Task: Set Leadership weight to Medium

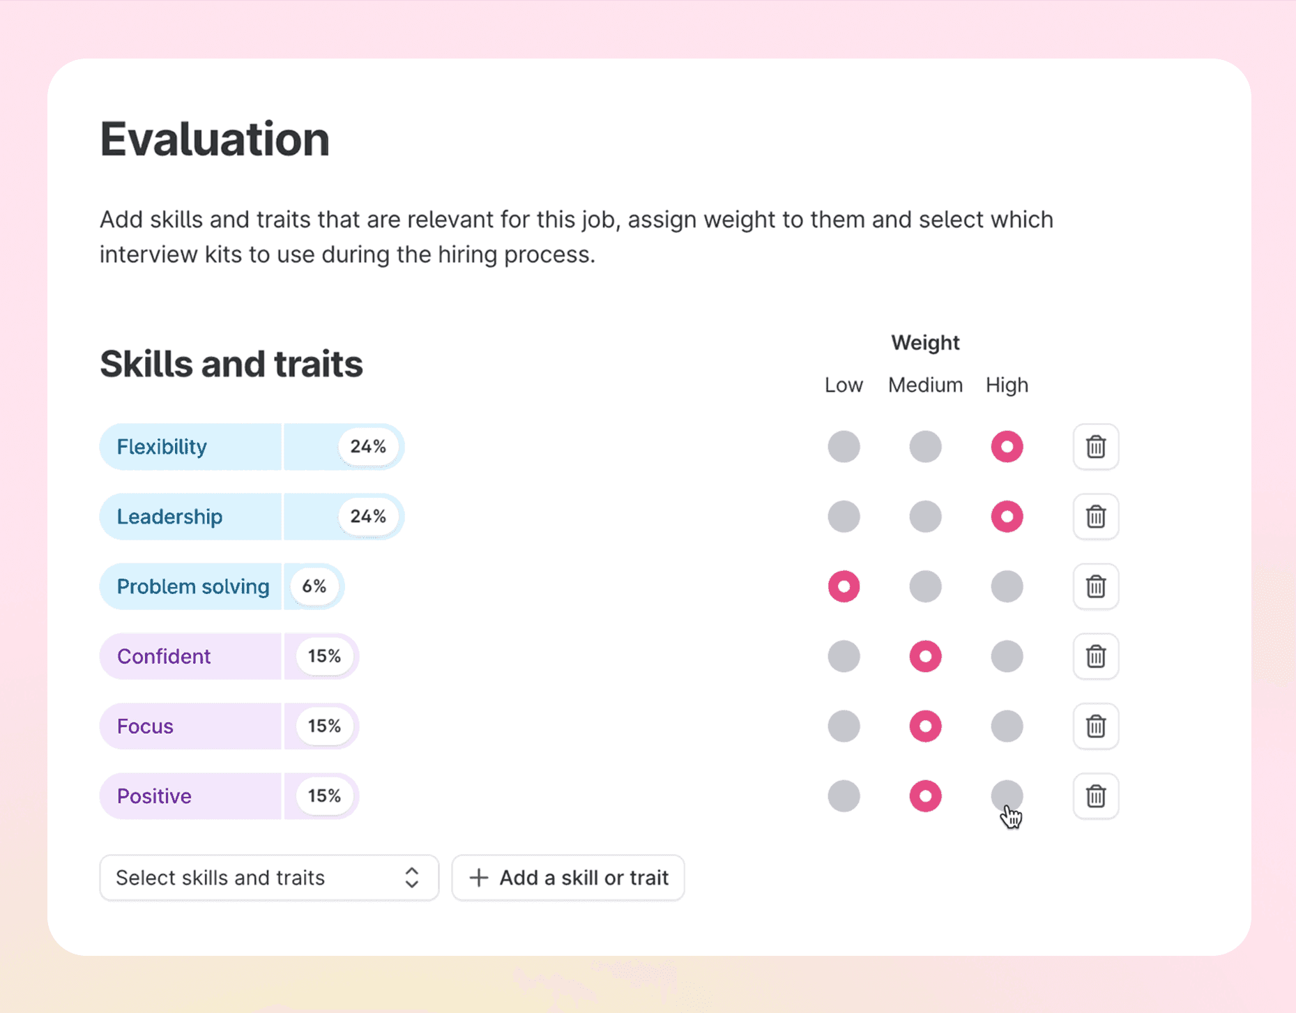Action: click(x=925, y=516)
